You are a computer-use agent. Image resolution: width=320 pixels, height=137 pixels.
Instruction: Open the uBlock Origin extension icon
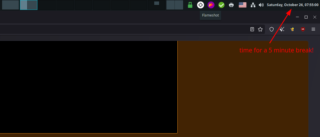coord(303,29)
